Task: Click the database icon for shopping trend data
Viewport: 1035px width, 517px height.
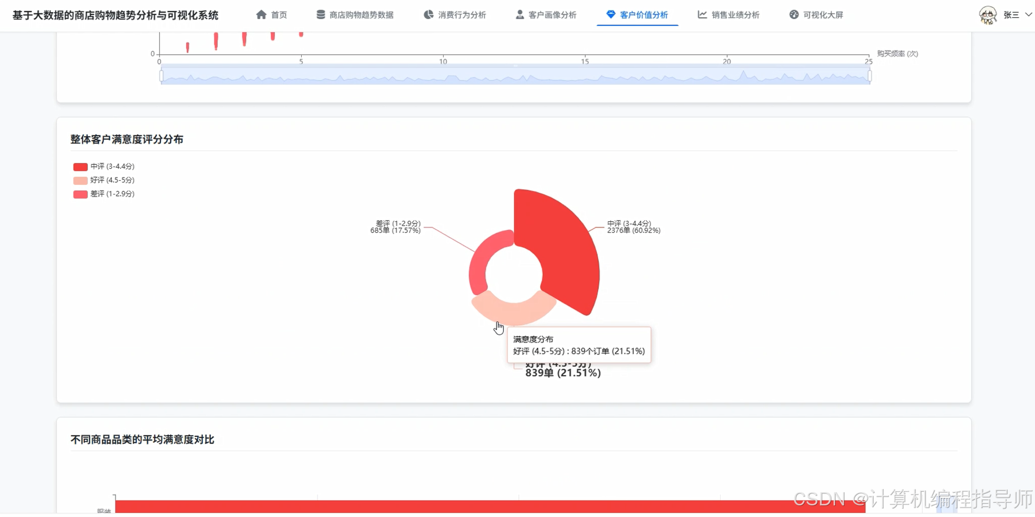Action: point(321,15)
